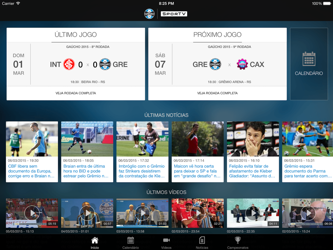This screenshot has width=333, height=250.
Task: Tap 'Gaúcho 2015 - 8ª Rodada' label
Action: (x=88, y=47)
